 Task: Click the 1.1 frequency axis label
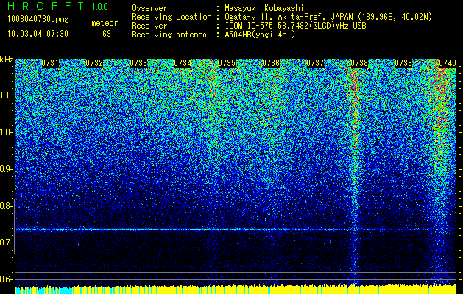click(x=7, y=96)
